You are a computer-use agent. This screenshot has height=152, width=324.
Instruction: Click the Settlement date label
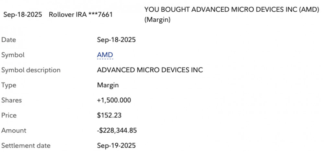[x=26, y=146]
